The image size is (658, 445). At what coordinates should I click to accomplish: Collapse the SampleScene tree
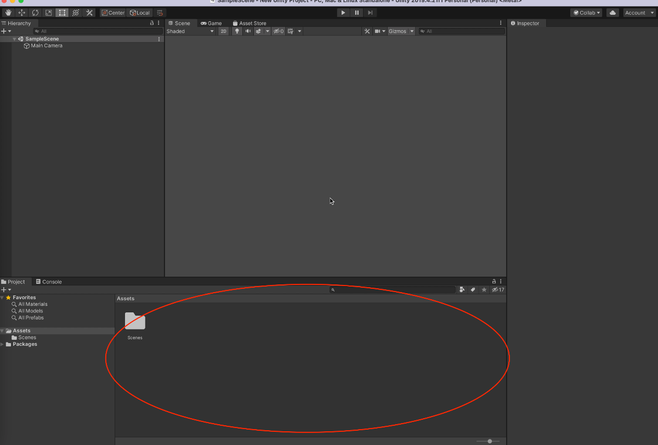click(14, 39)
